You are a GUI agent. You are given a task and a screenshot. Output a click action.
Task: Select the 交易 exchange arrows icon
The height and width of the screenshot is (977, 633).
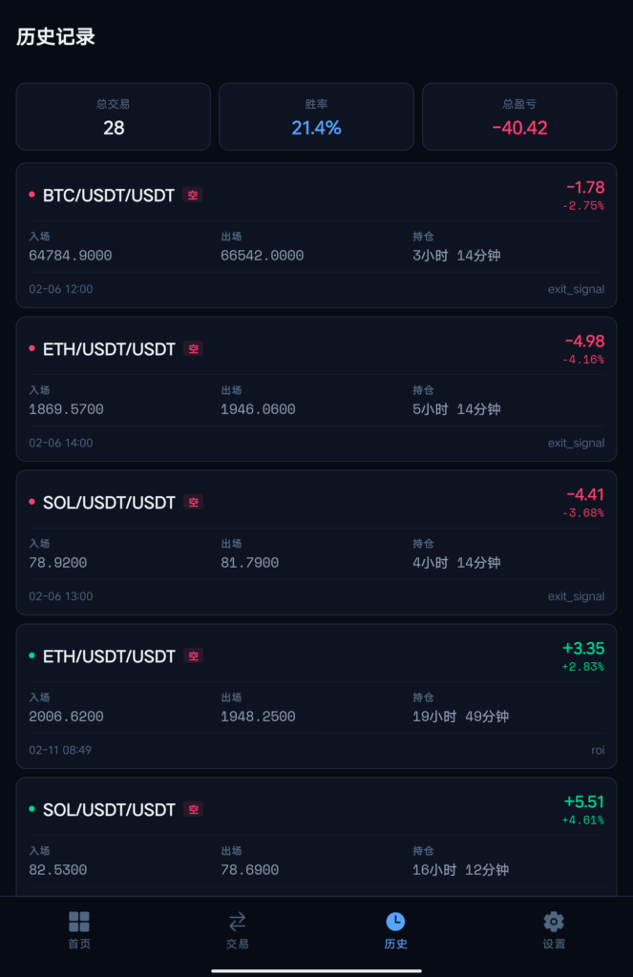click(x=237, y=929)
